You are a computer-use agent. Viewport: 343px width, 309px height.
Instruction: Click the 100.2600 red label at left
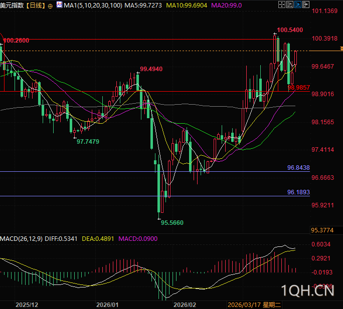tap(16, 41)
